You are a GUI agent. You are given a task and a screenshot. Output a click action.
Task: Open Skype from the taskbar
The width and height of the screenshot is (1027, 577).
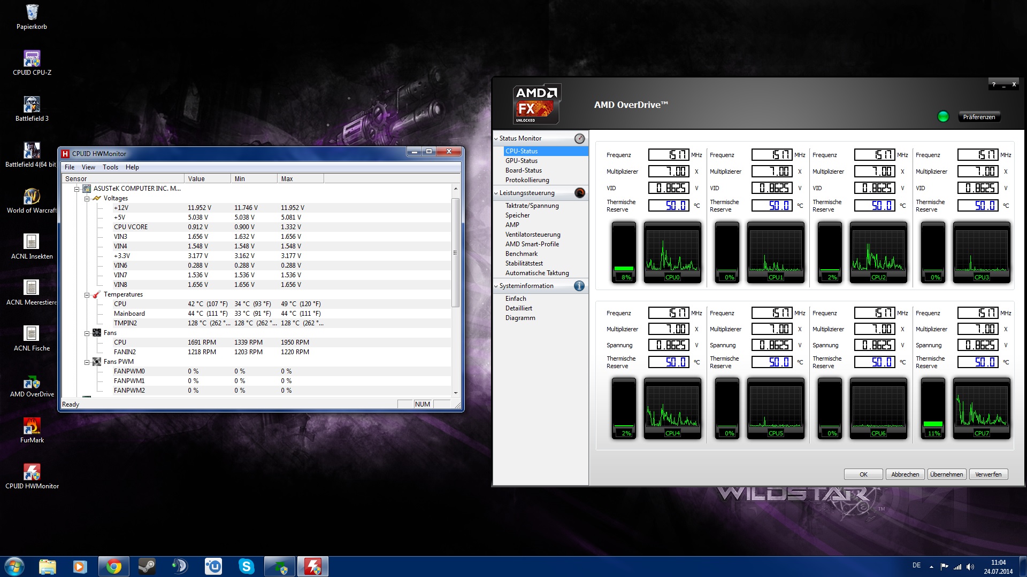[x=246, y=566]
